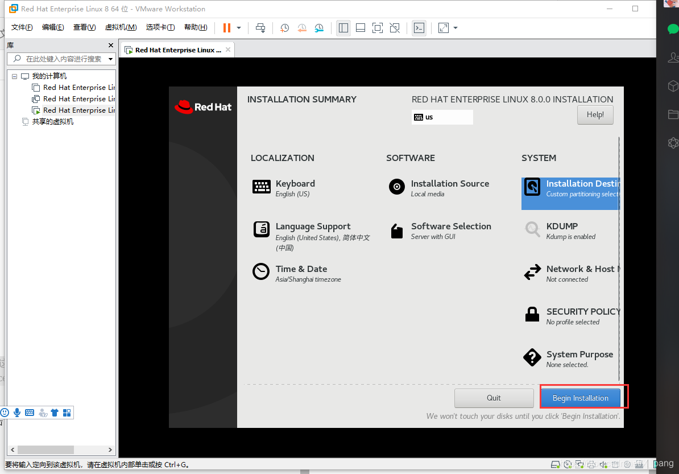Open the 虚拟机(M) menu
This screenshot has width=679, height=474.
(121, 27)
